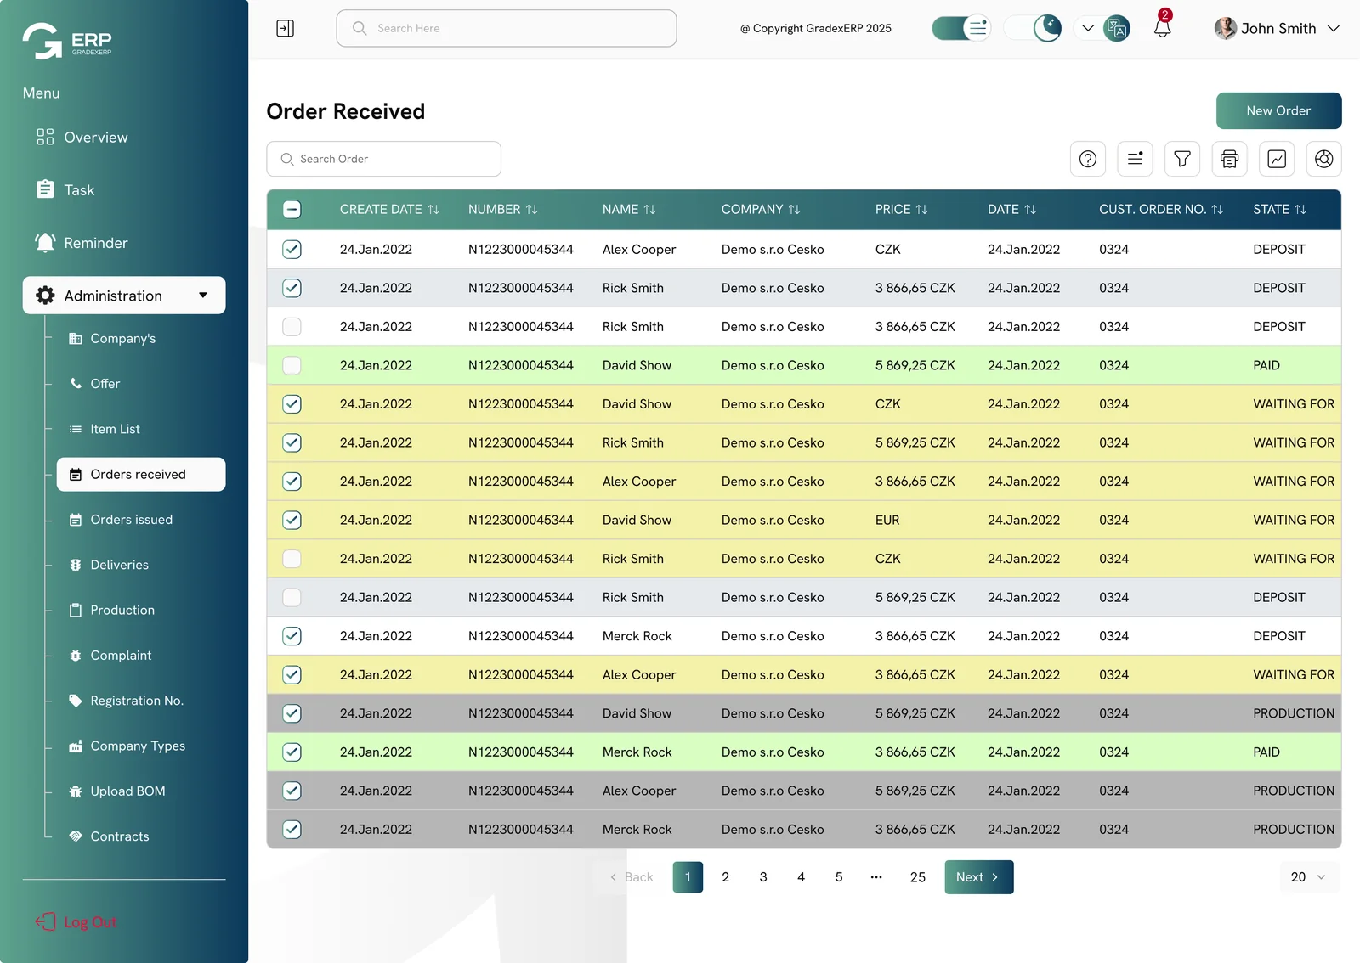Click the Overview grid icon
This screenshot has height=963, width=1360.
click(45, 137)
